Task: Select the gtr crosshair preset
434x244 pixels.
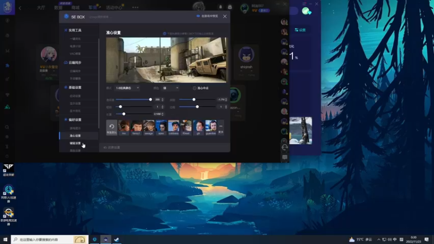Action: (199, 127)
